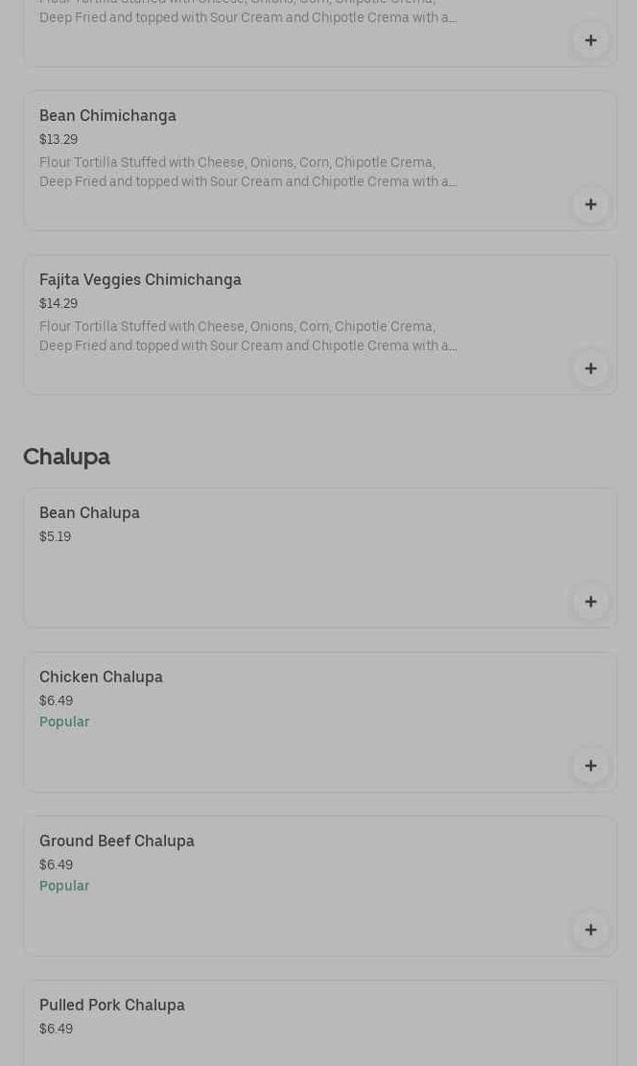Click the Popular tag under Ground Beef Chalupa

[64, 887]
